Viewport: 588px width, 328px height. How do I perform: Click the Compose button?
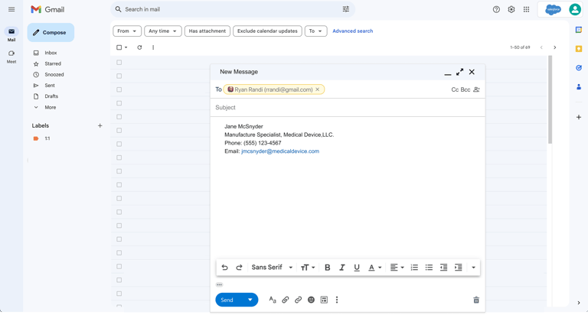click(51, 33)
